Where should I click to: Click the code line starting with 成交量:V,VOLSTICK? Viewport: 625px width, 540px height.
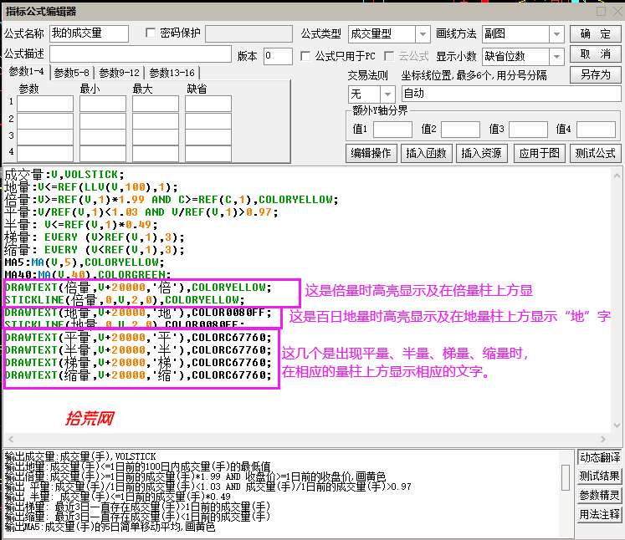[x=64, y=175]
